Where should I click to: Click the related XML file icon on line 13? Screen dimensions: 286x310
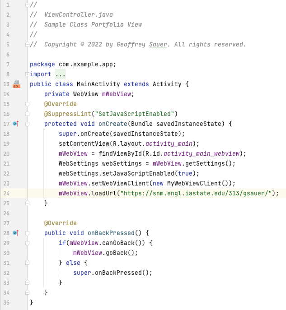[16, 84]
